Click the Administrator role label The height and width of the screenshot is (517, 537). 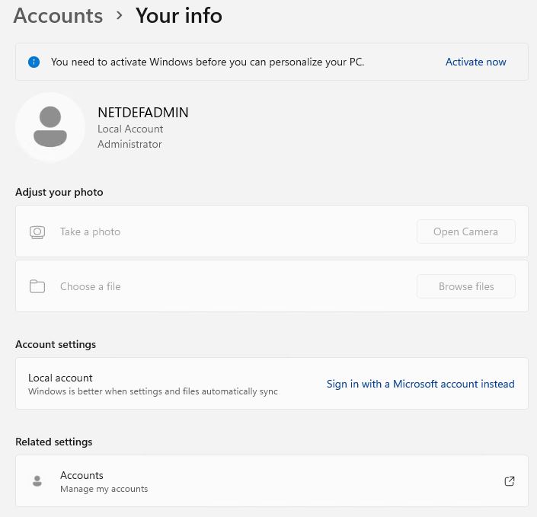click(x=129, y=145)
